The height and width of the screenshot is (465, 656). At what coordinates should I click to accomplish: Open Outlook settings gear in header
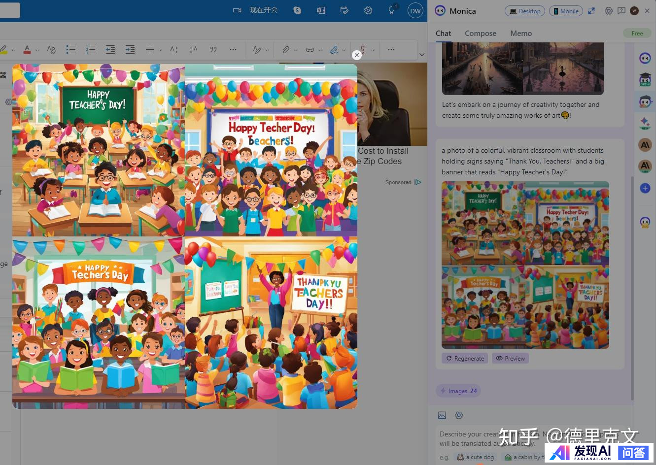click(x=368, y=10)
